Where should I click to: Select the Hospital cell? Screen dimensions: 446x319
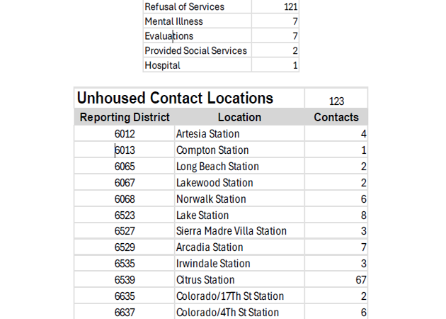tap(163, 65)
